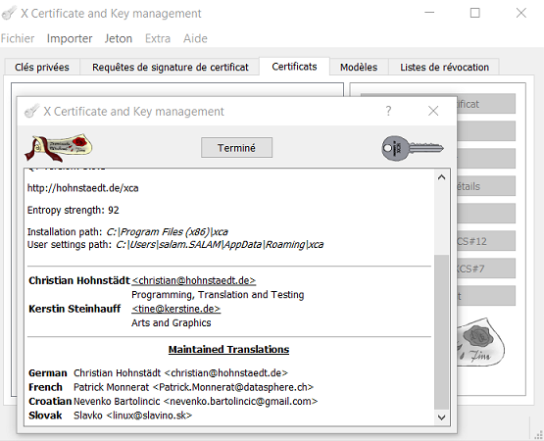Maximize the main XCA window
Image resolution: width=544 pixels, height=441 pixels.
pos(475,13)
